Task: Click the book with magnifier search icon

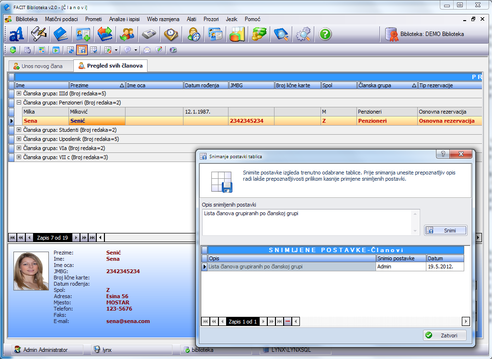Action: tap(281, 34)
